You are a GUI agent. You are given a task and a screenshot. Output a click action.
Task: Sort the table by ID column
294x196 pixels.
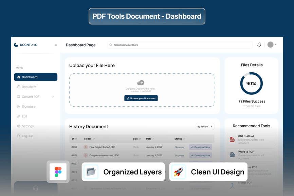76,139
